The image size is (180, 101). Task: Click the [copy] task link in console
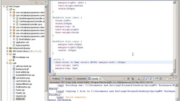click(60, 91)
